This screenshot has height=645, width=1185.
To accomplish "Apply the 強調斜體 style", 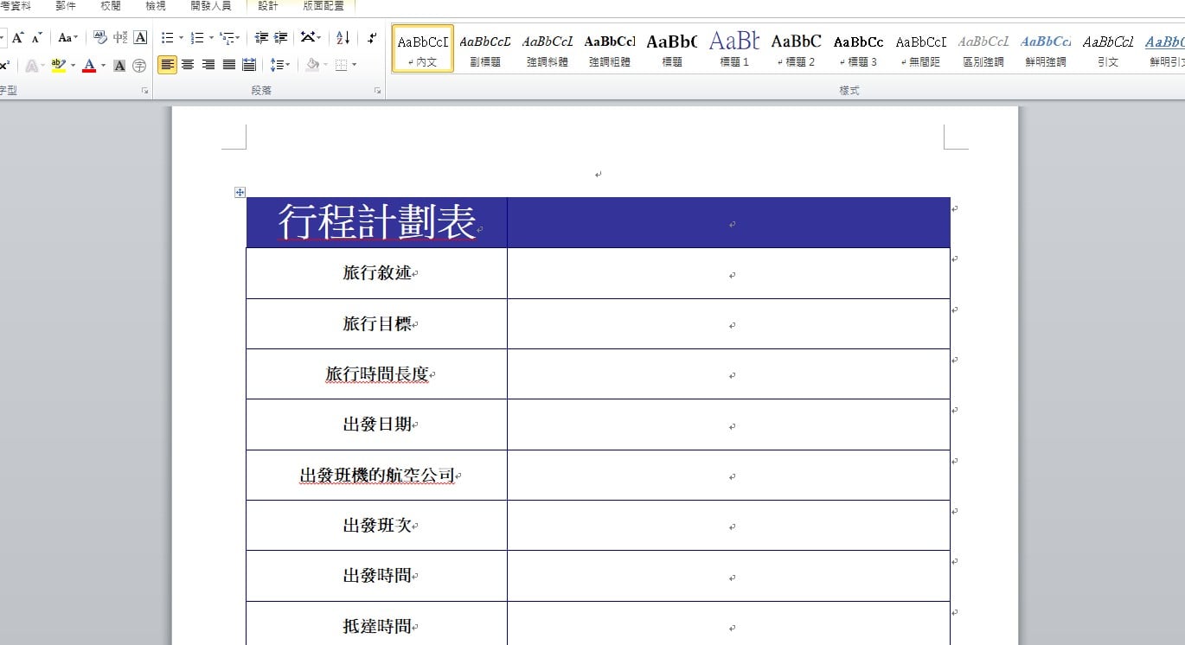I will tap(548, 48).
